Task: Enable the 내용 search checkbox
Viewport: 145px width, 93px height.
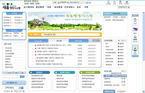Action: click(x=19, y=73)
